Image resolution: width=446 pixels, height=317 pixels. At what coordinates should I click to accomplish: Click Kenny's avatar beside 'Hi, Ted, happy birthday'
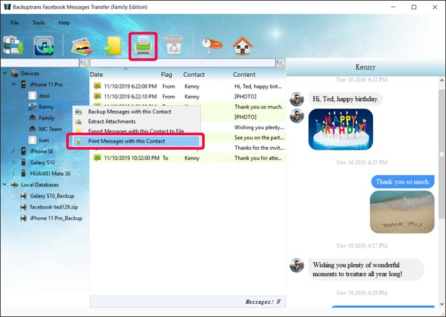(296, 99)
